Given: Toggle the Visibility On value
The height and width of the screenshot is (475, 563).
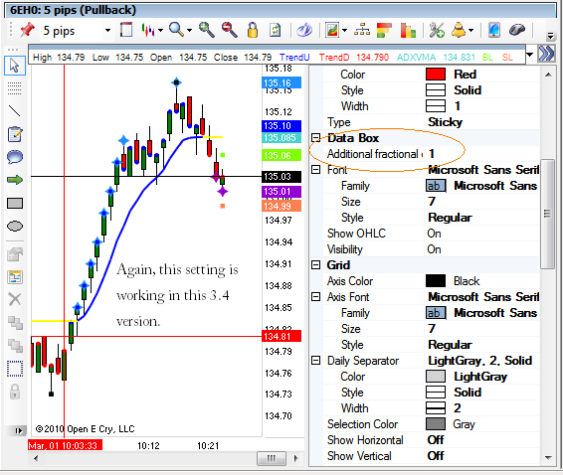Looking at the screenshot, I should tap(434, 249).
